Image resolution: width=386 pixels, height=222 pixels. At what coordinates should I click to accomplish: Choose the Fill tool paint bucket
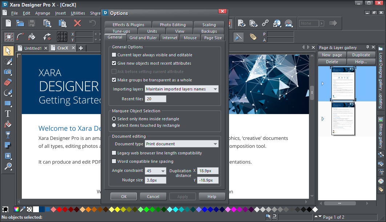(8, 125)
